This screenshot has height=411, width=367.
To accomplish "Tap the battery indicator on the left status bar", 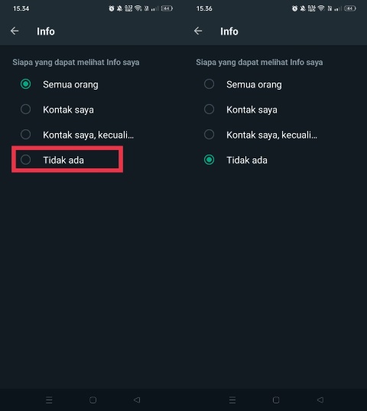I will pyautogui.click(x=167, y=8).
